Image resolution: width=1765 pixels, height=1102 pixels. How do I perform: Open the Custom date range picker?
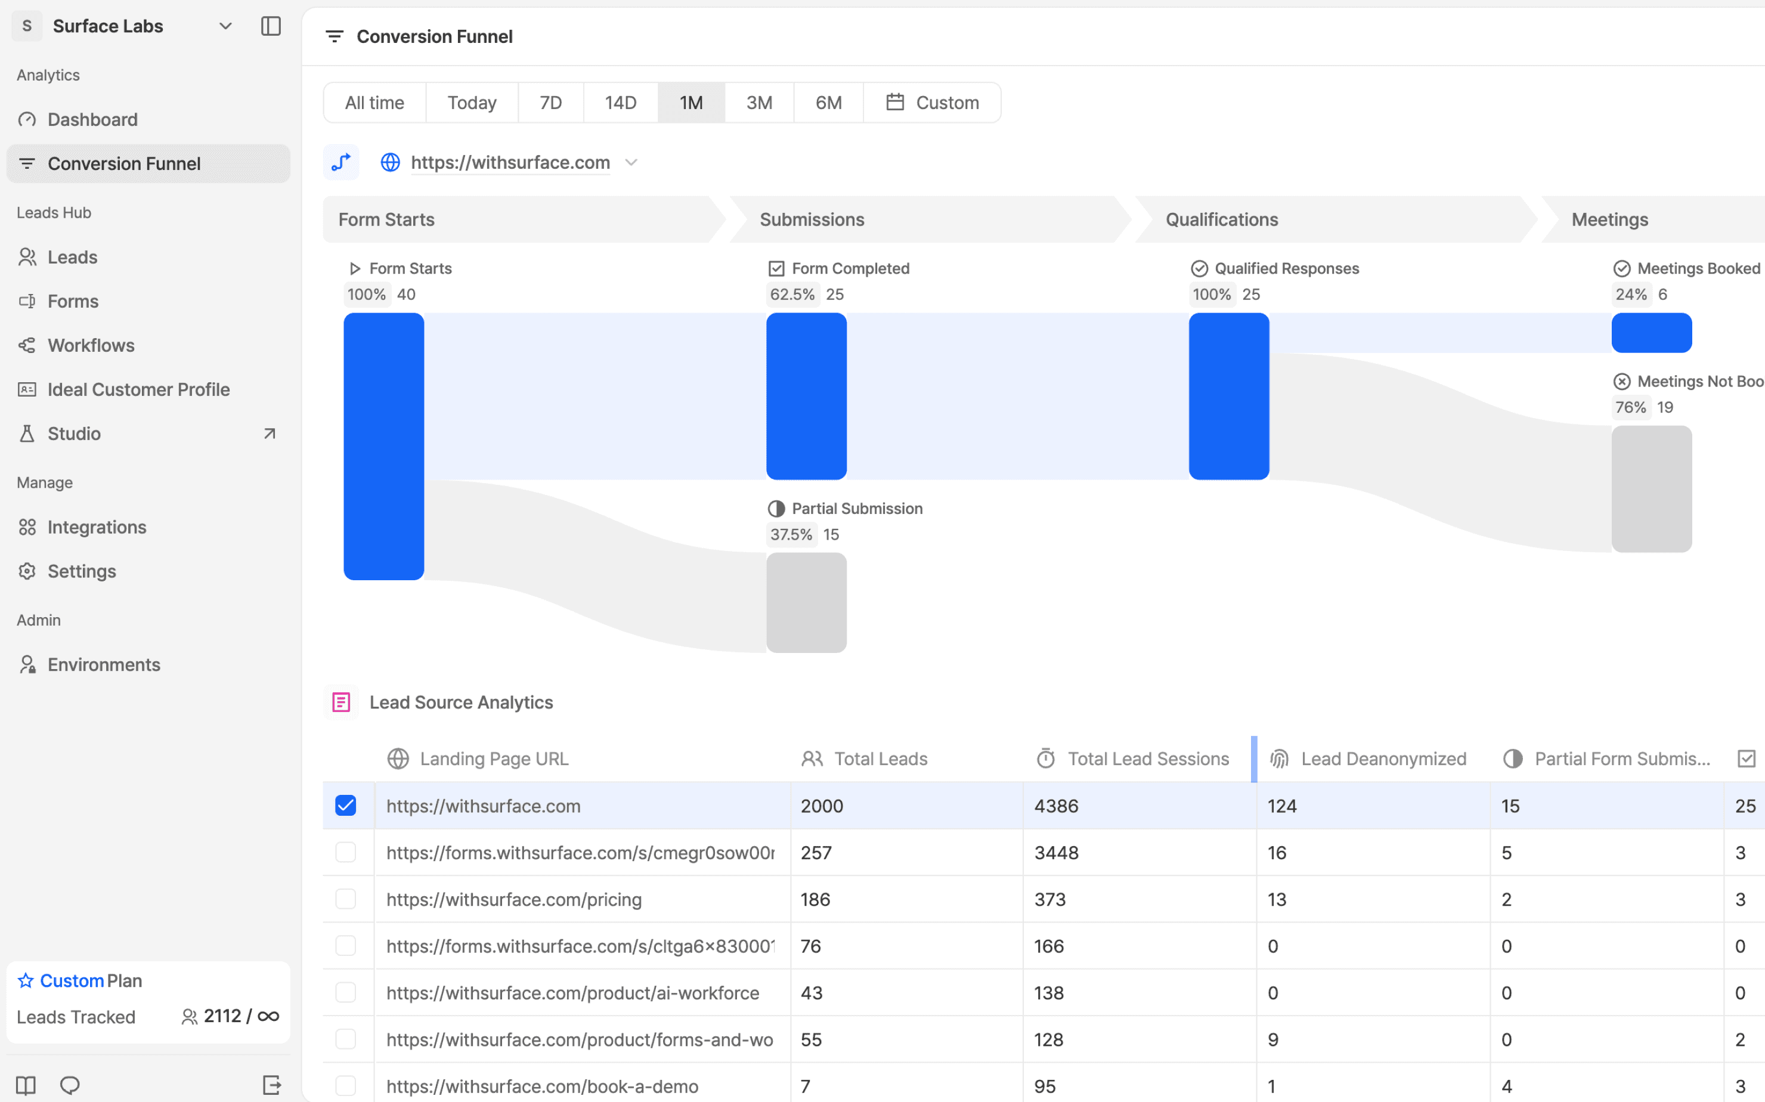pos(932,103)
